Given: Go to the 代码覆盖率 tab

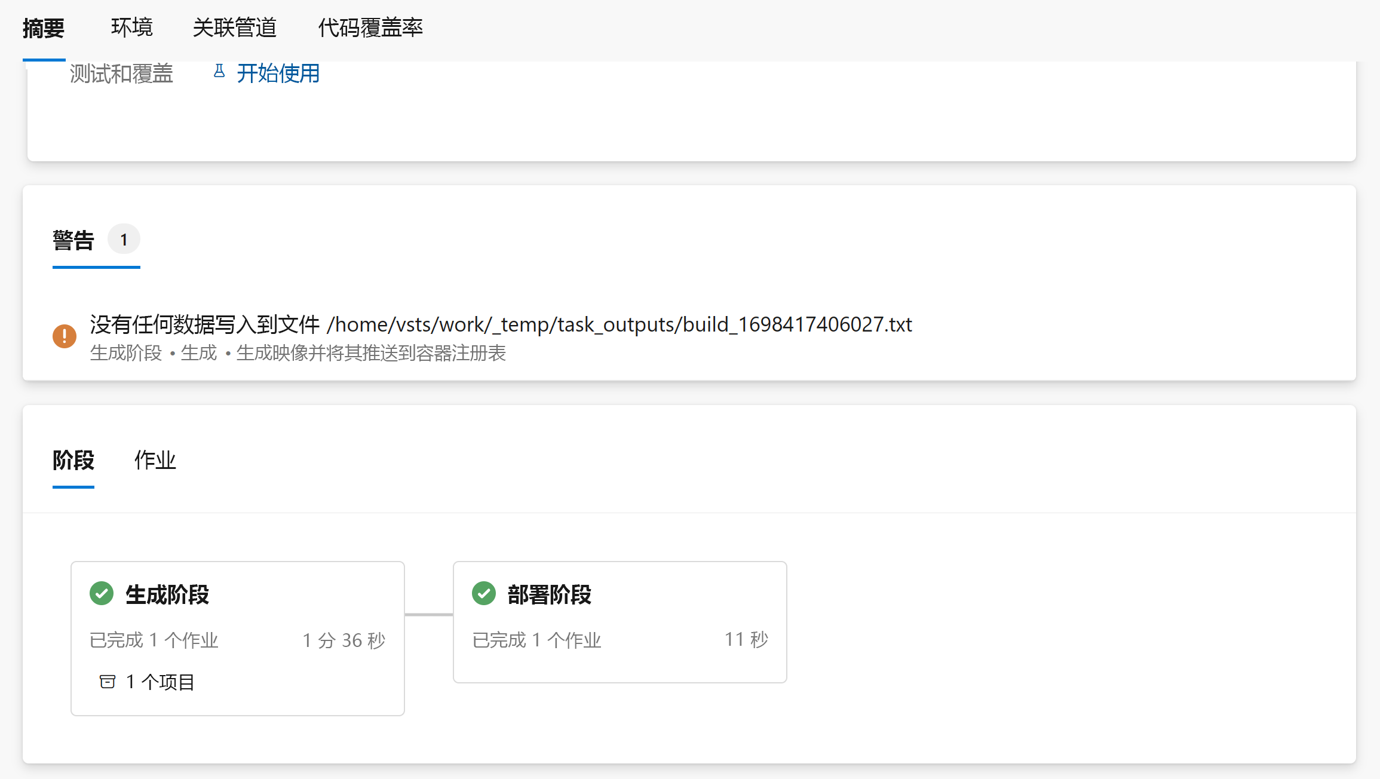Looking at the screenshot, I should click(370, 28).
